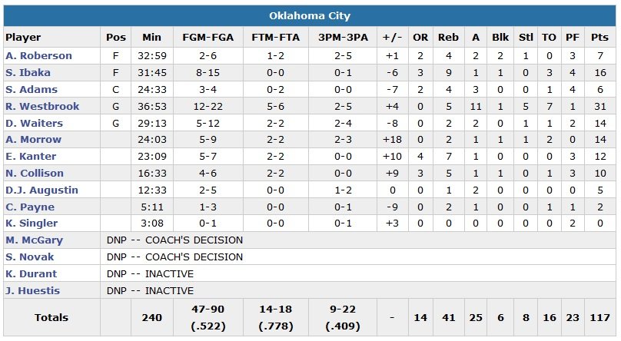Click the Reb column header
621x341 pixels.
[x=448, y=38]
